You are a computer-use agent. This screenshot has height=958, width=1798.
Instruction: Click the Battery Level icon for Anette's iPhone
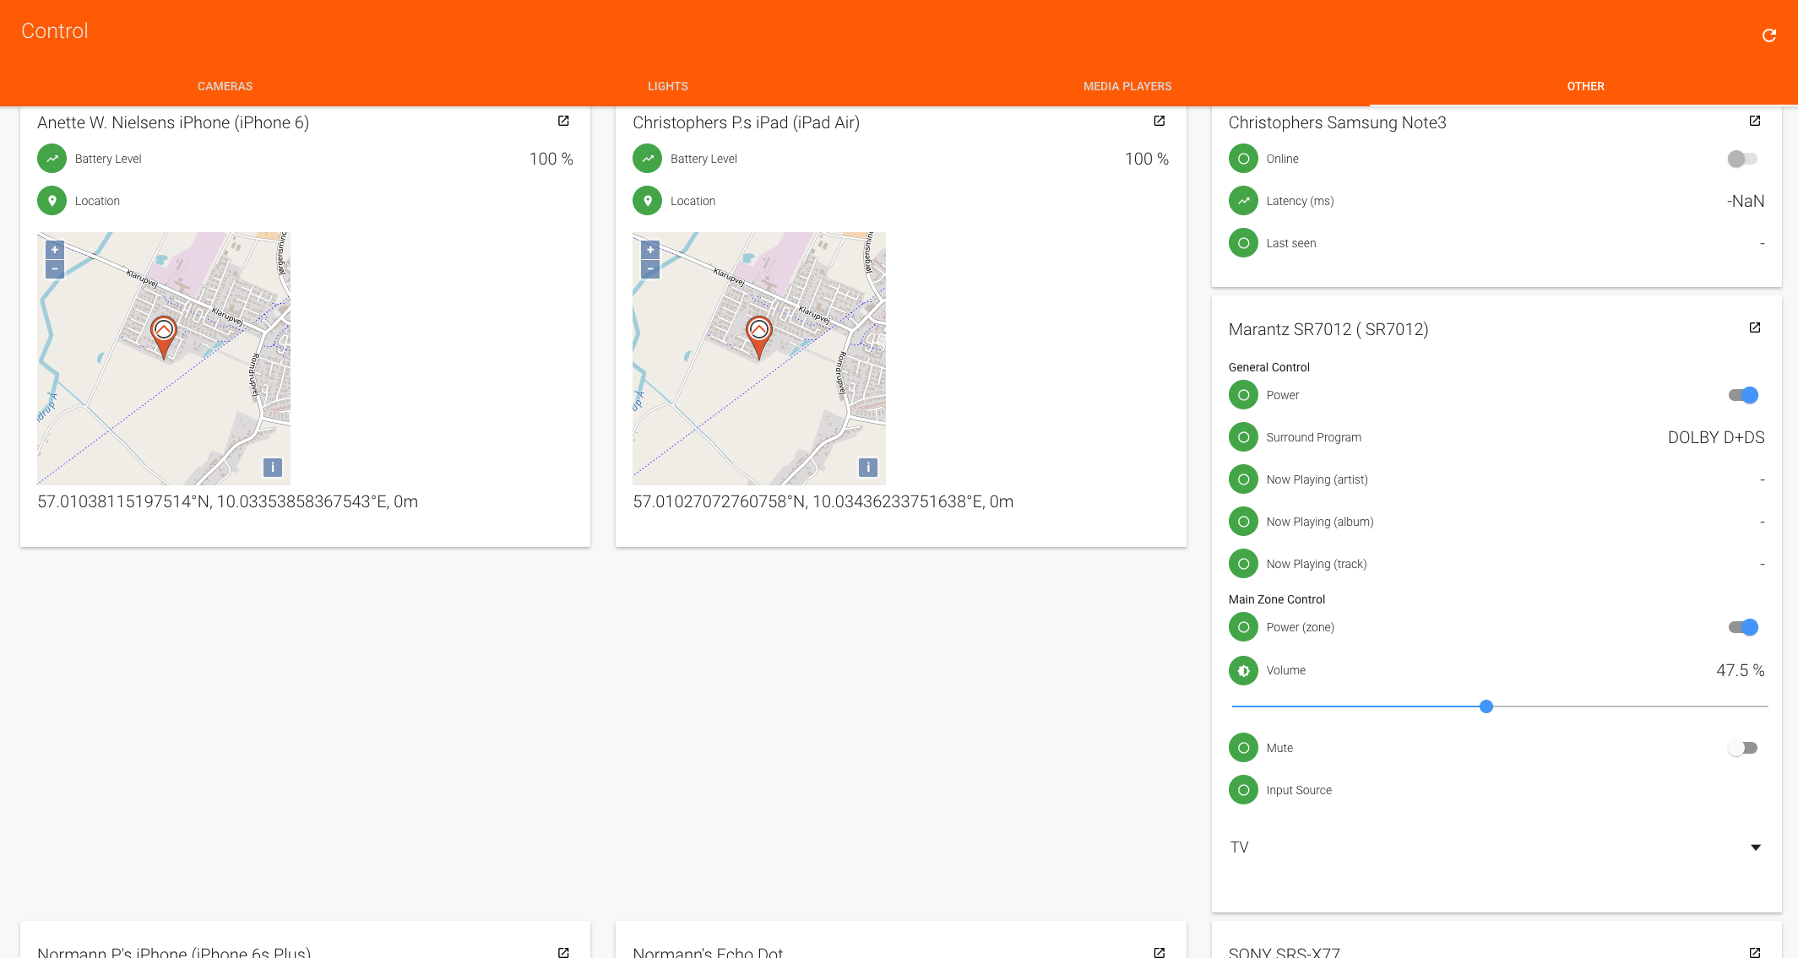[x=52, y=158]
